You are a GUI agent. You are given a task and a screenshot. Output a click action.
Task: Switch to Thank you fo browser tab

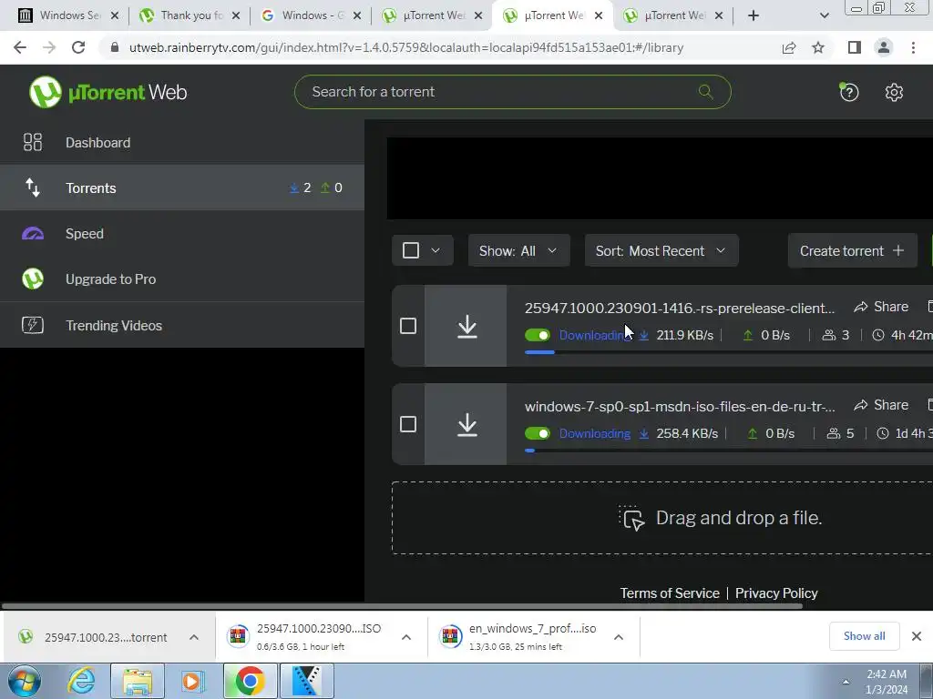190,15
